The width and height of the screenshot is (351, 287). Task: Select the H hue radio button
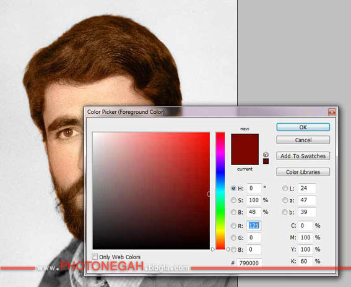233,189
